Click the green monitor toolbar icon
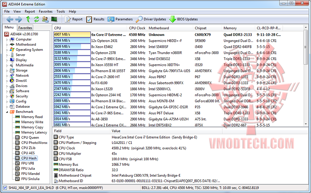The width and height of the screenshot is (311, 193). 54,19
